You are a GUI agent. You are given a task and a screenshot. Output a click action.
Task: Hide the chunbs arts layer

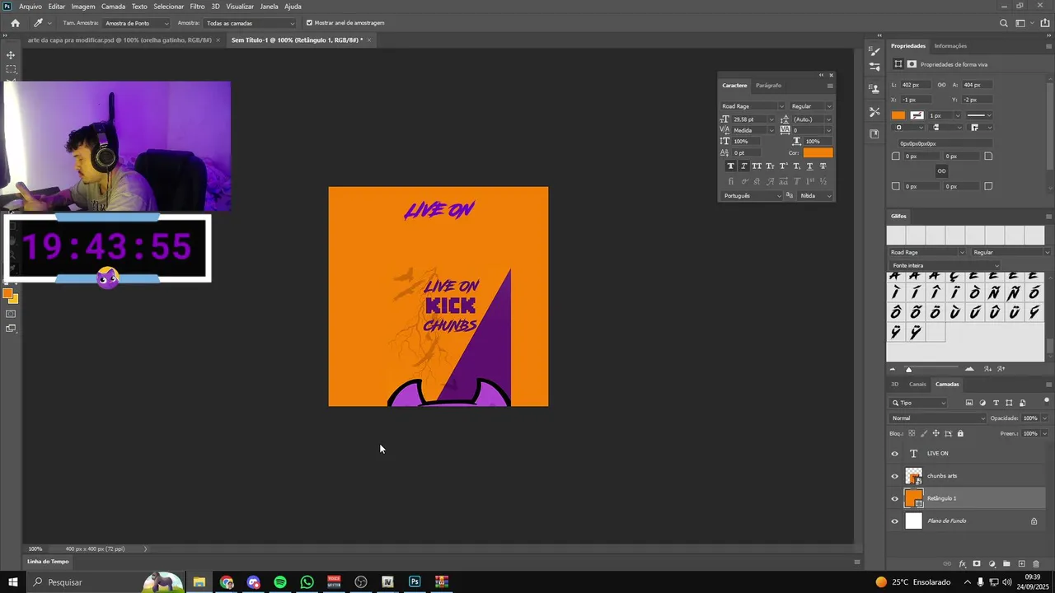[x=895, y=476]
